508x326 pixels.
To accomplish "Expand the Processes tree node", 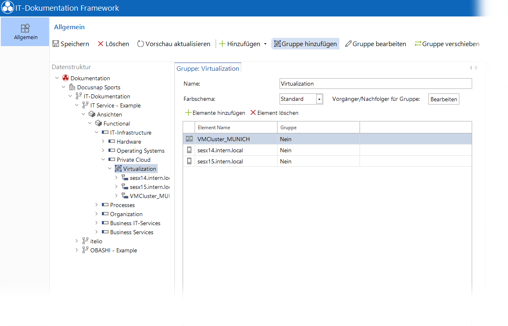I will coord(96,205).
